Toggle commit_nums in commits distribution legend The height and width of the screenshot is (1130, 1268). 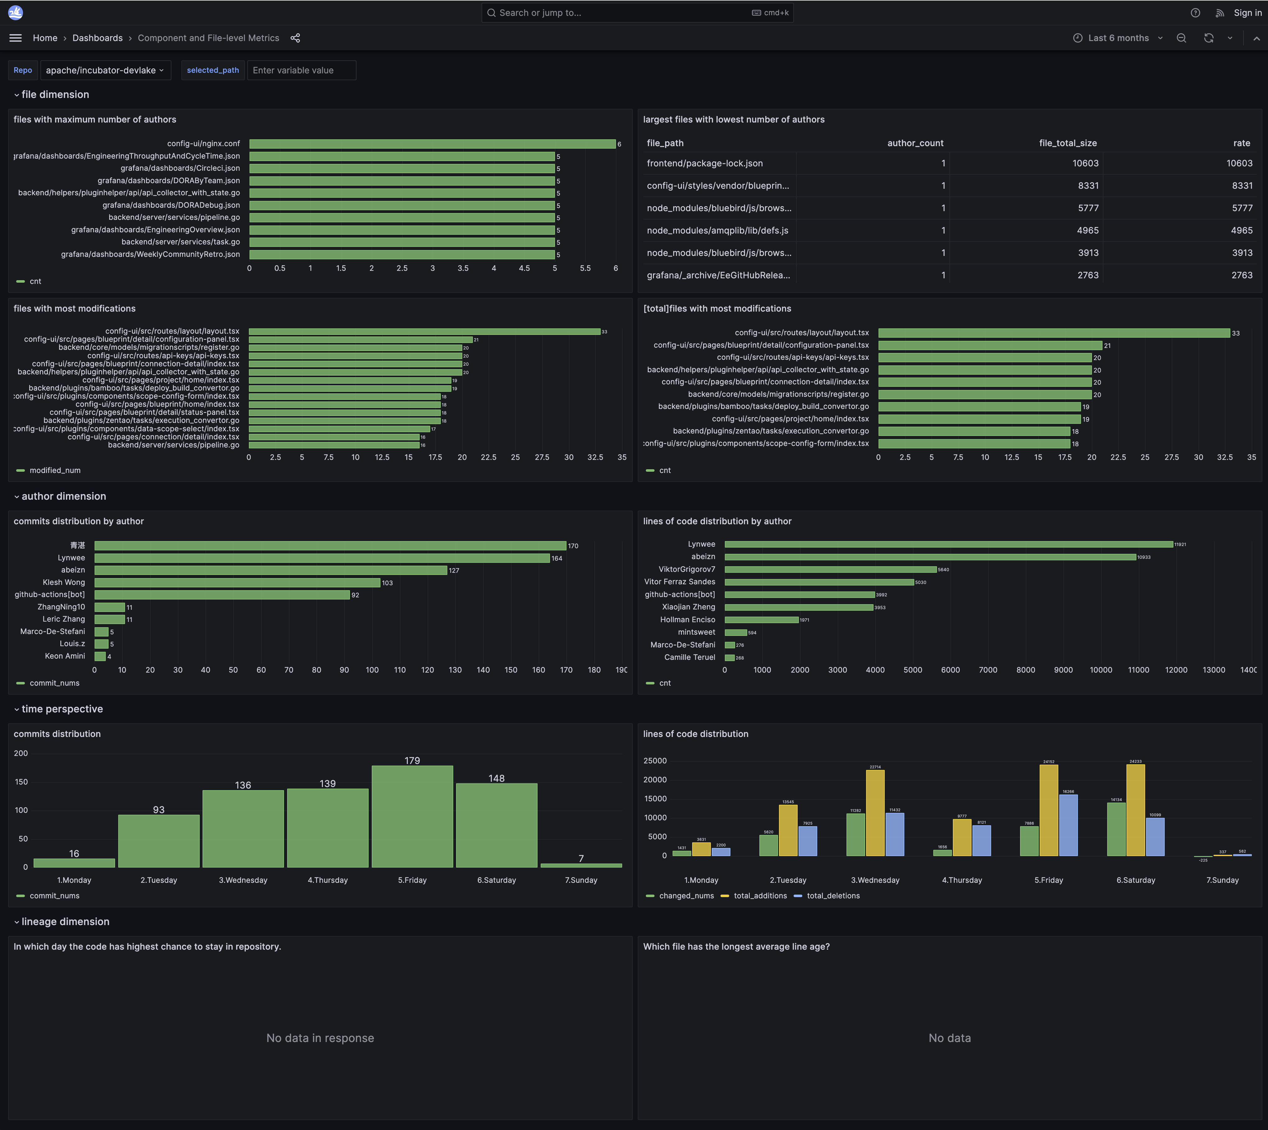coord(54,895)
